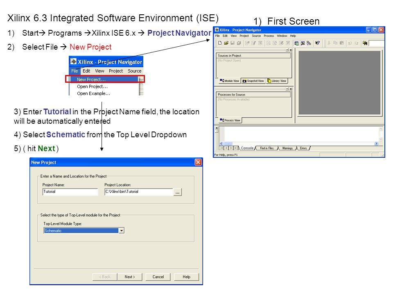
Task: Click the Open folder icon in Project Navigator toolbar
Action: coord(226,43)
